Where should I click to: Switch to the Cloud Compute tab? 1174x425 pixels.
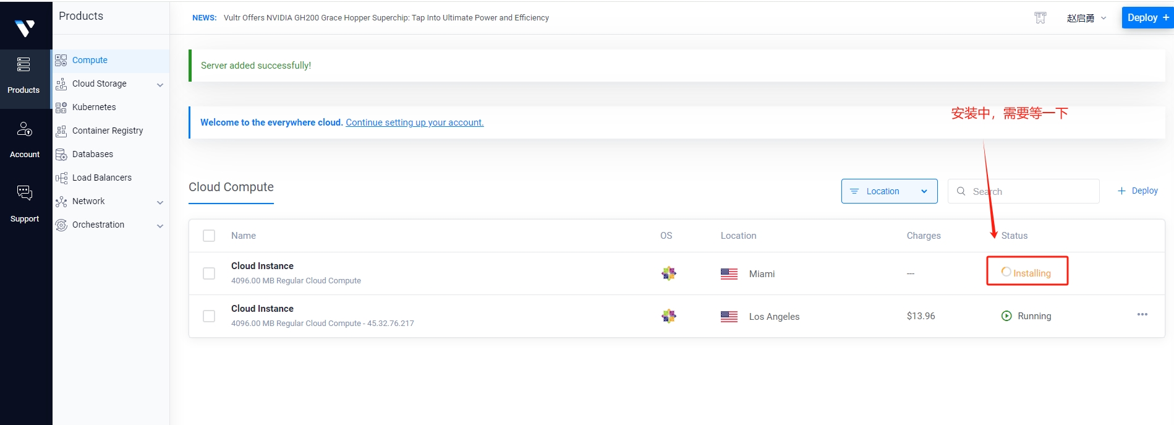pyautogui.click(x=231, y=187)
